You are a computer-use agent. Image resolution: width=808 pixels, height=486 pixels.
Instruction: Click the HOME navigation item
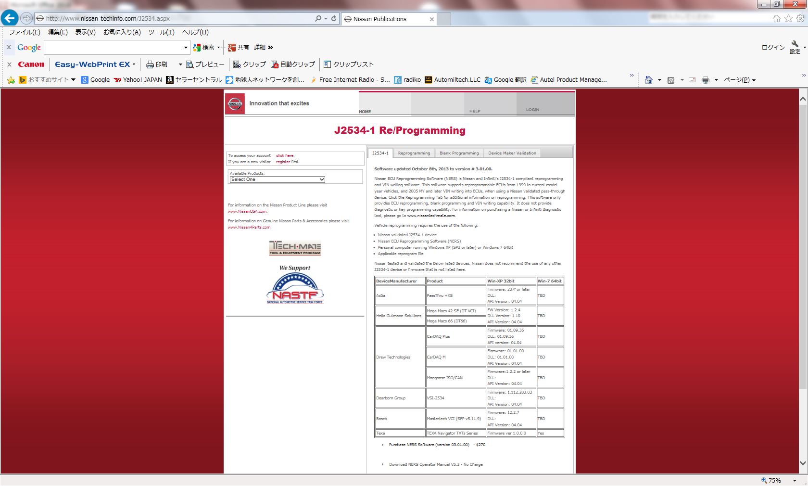point(365,112)
